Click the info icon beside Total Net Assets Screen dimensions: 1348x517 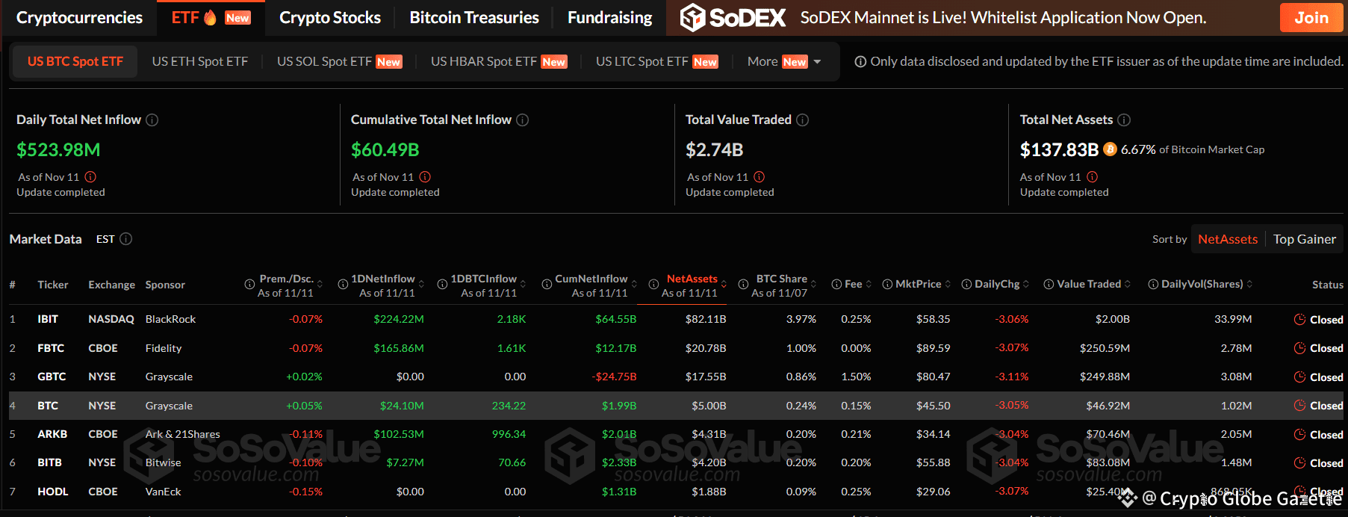click(1124, 120)
